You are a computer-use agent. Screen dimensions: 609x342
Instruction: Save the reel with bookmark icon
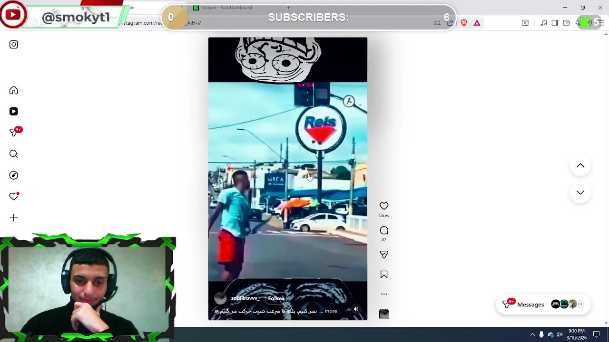(384, 275)
